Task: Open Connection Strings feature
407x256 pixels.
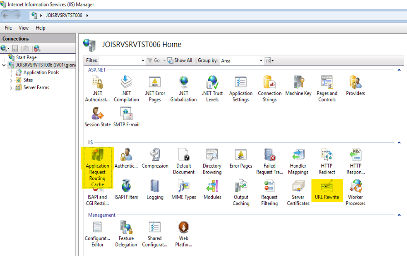Action: 270,89
